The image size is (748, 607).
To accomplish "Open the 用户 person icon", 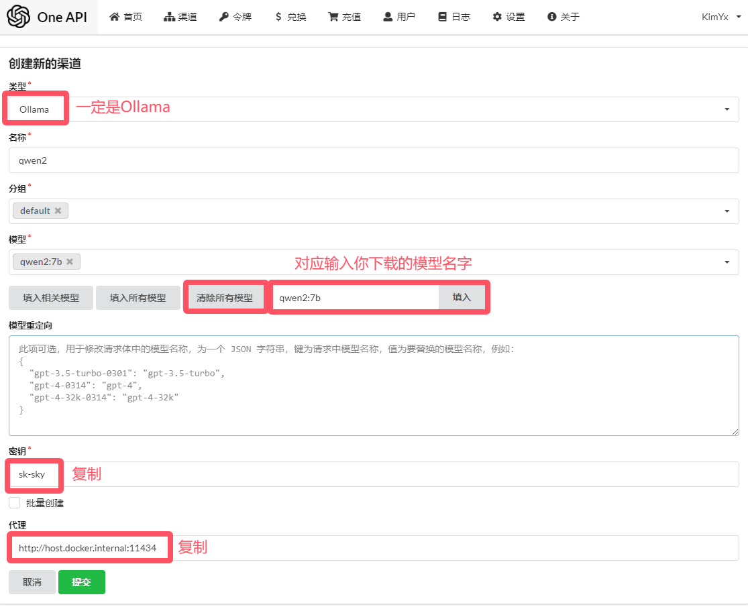I will pyautogui.click(x=387, y=17).
